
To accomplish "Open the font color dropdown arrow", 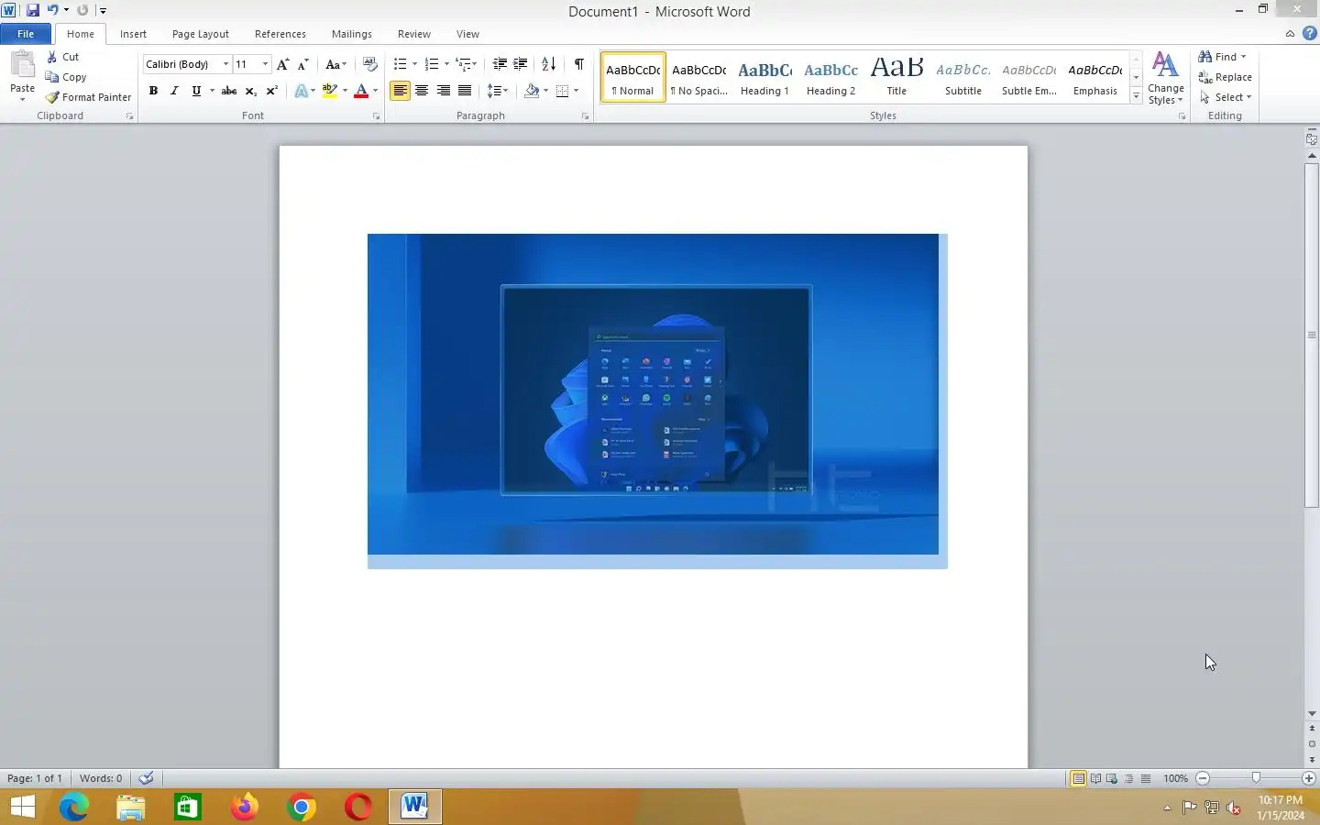I will point(375,91).
